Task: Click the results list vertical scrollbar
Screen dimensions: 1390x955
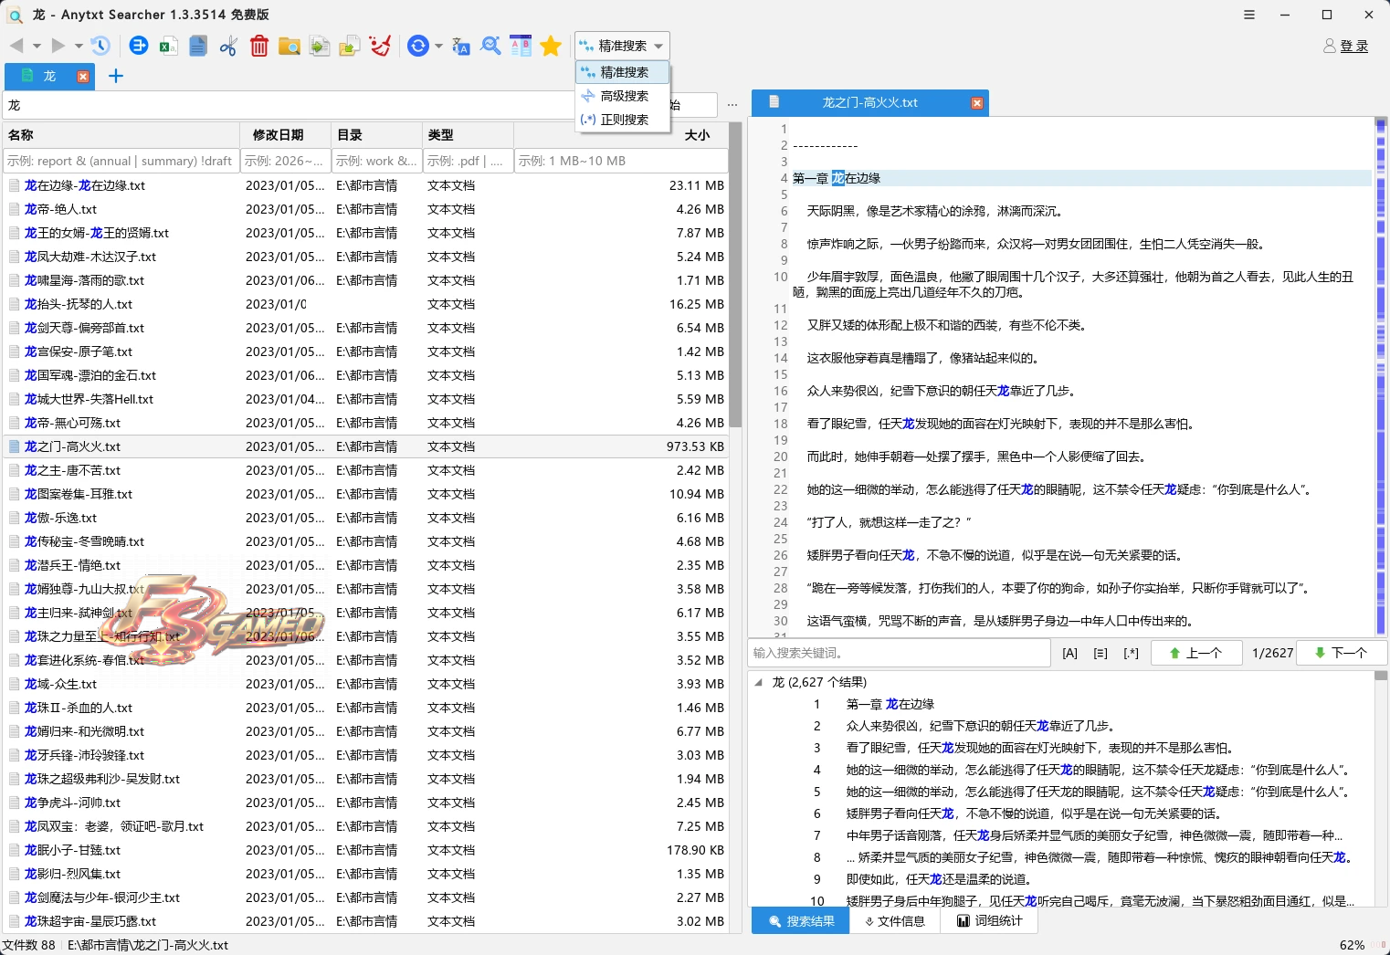Action: tap(1380, 788)
